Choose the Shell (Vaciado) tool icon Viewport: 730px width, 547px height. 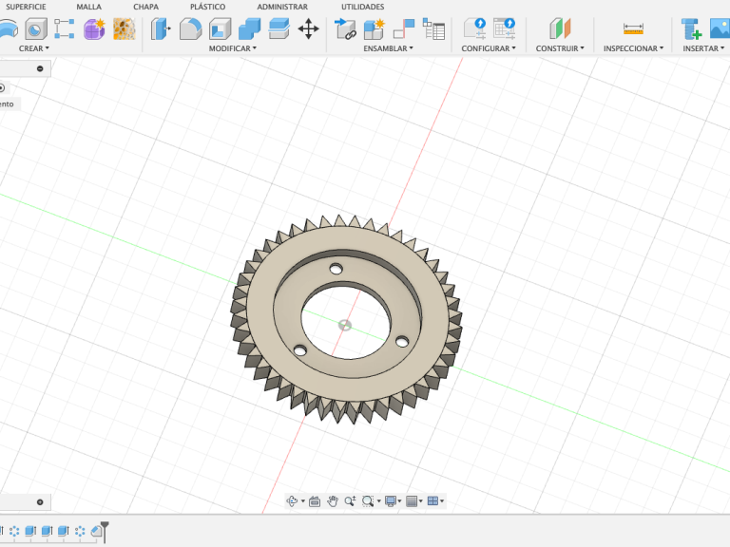point(220,28)
